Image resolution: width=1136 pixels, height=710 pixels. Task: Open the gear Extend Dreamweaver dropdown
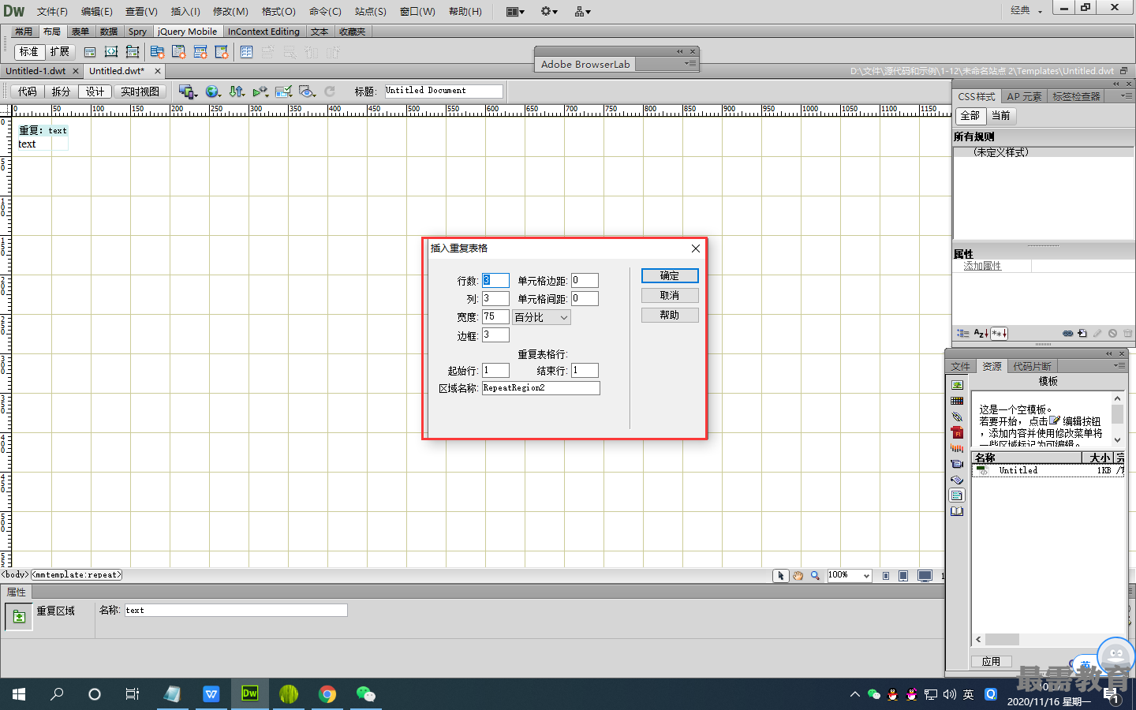pyautogui.click(x=549, y=11)
